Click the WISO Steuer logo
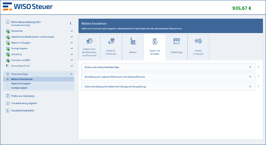Screen dimensions: 266x145 pos(28,7)
